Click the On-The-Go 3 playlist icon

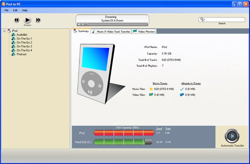coord(13,46)
